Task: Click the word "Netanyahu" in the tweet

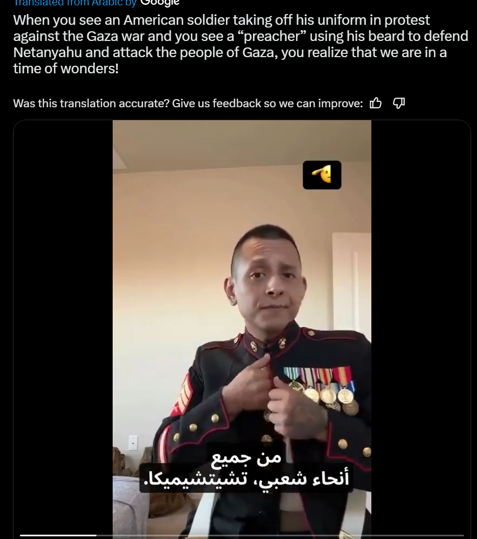Action: coord(47,53)
